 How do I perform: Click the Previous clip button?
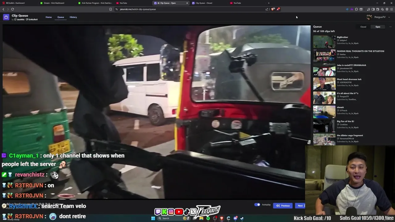pyautogui.click(x=283, y=206)
